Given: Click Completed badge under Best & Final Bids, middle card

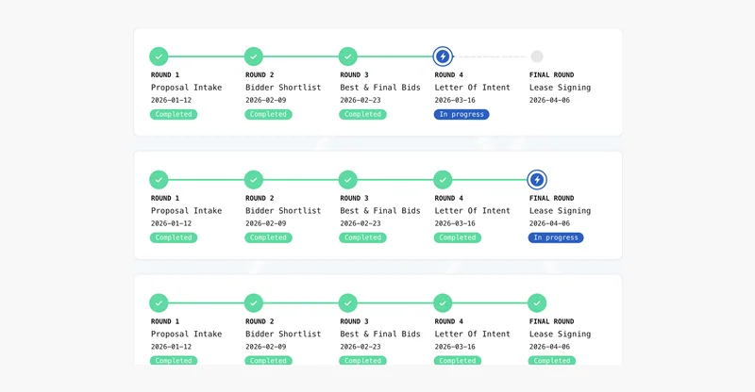Looking at the screenshot, I should (x=362, y=237).
